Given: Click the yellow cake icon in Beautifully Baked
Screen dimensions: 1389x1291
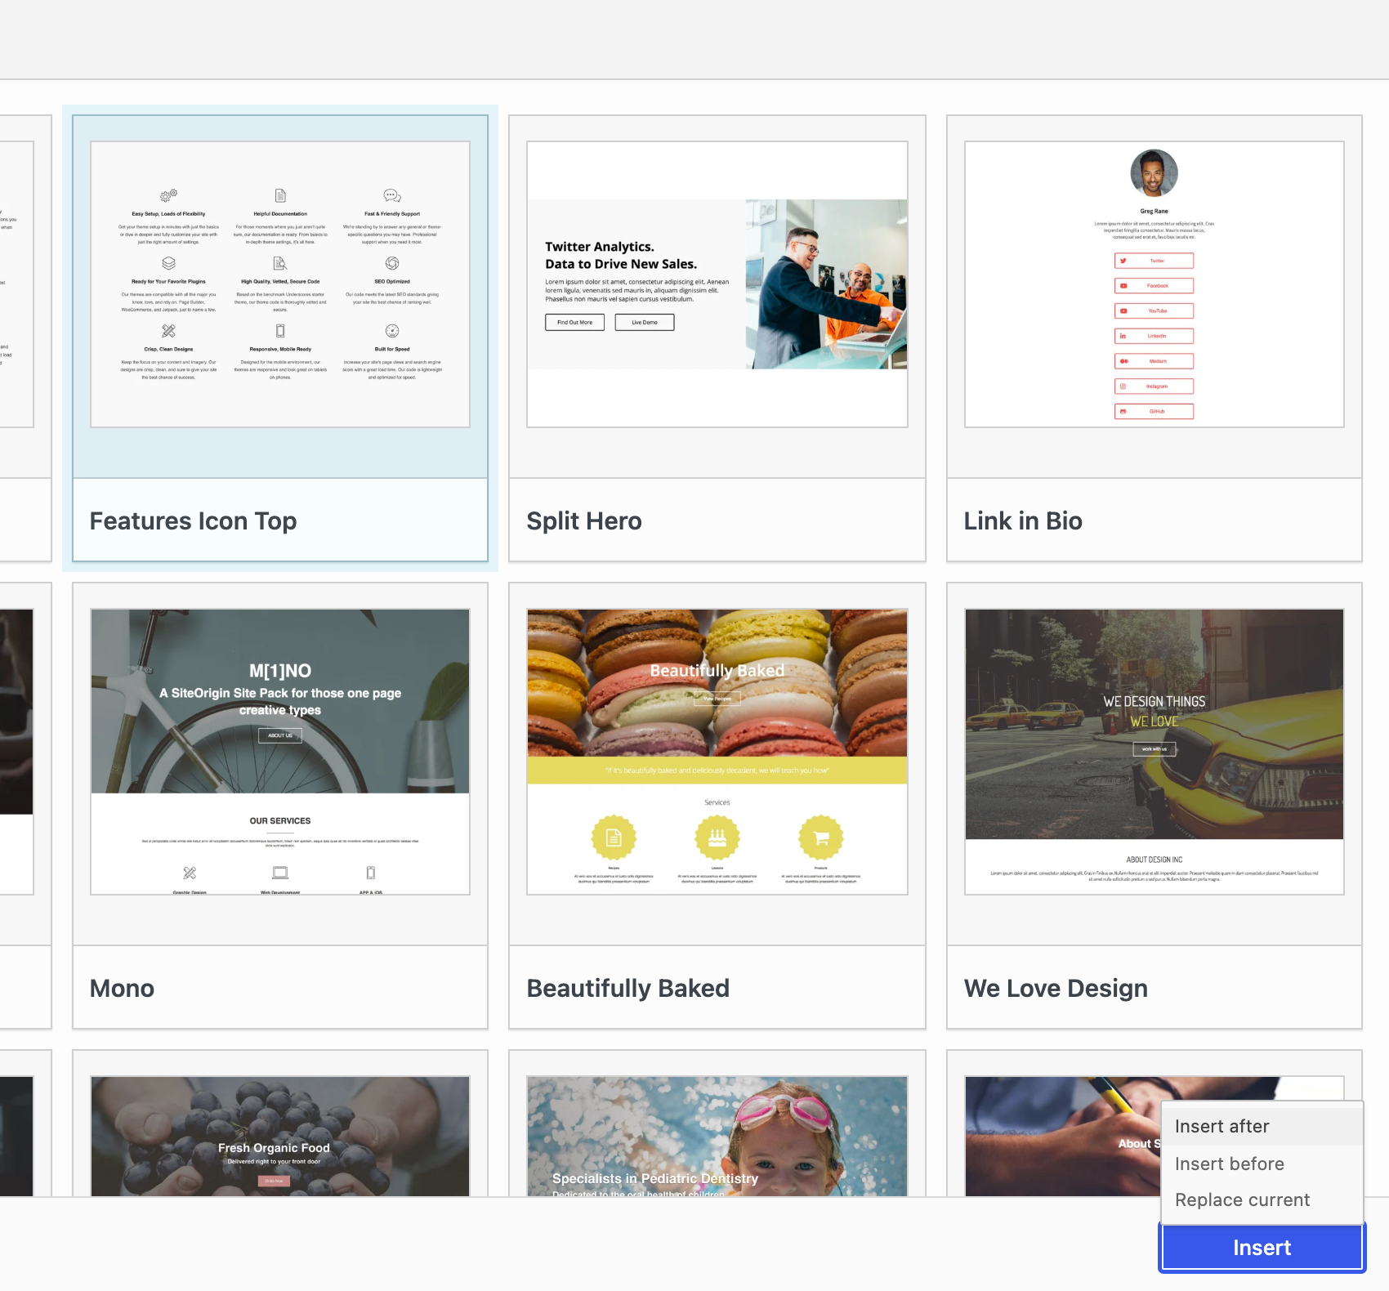Looking at the screenshot, I should (717, 838).
